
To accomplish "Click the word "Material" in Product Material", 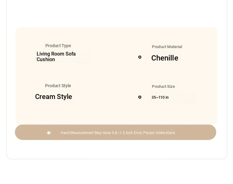I will tap(174, 47).
